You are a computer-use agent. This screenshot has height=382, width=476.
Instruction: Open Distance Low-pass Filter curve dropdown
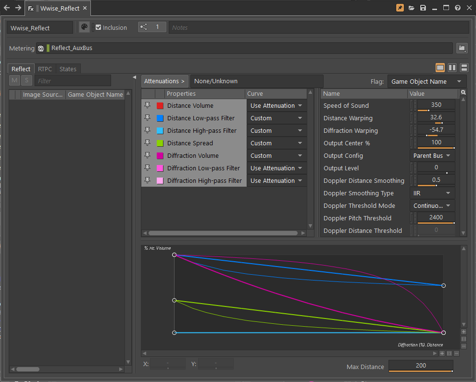(276, 118)
